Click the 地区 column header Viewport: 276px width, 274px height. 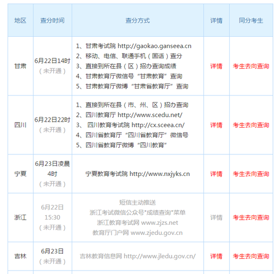21,21
